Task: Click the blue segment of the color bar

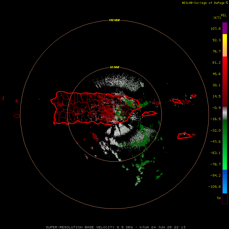Action: 225,181
